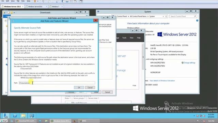The image size is (218, 123).
Task: Click the host taskbar icon beside Start
Action: point(12,121)
